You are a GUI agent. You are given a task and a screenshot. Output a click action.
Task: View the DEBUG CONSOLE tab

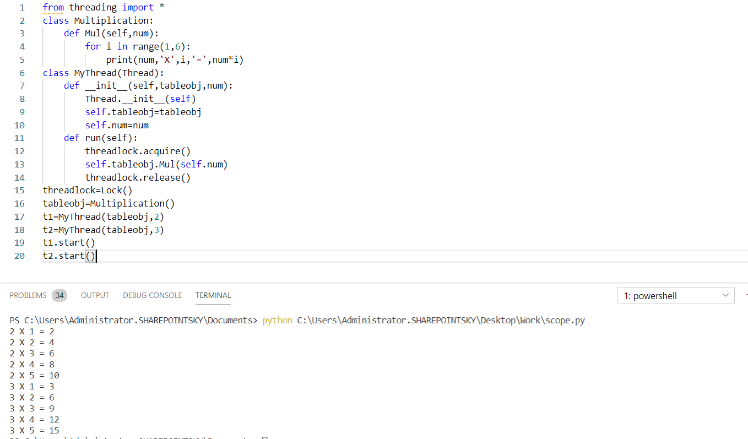tap(152, 295)
